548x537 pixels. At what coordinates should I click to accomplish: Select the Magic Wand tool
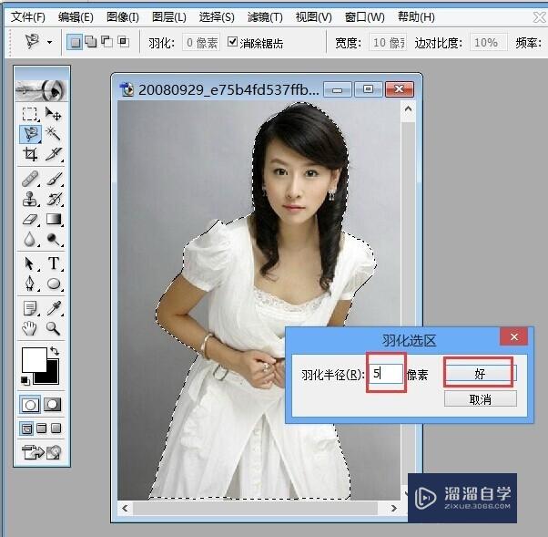click(x=53, y=134)
